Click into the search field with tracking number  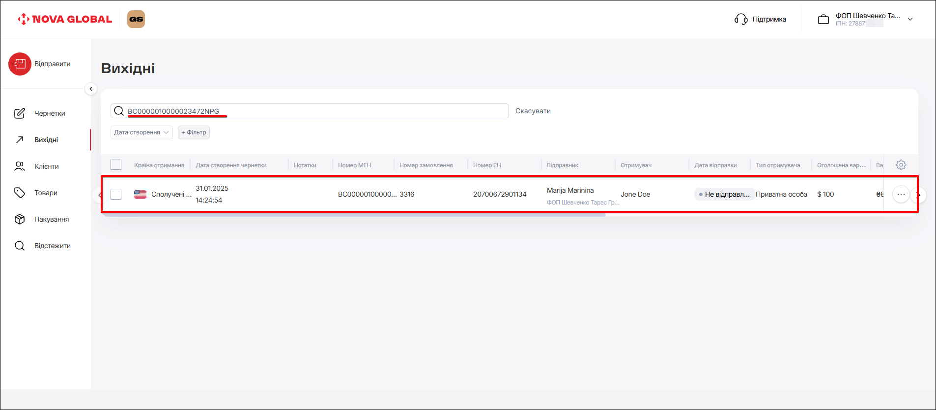coord(314,111)
